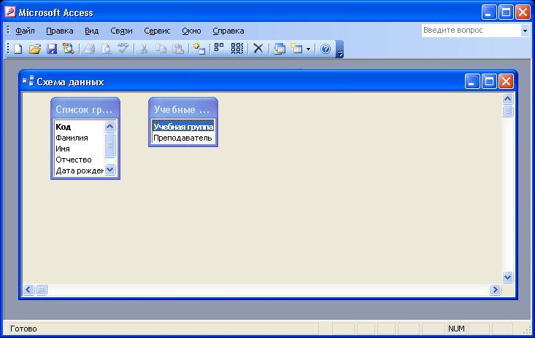
Task: Open the Справка menu
Action: pyautogui.click(x=228, y=31)
